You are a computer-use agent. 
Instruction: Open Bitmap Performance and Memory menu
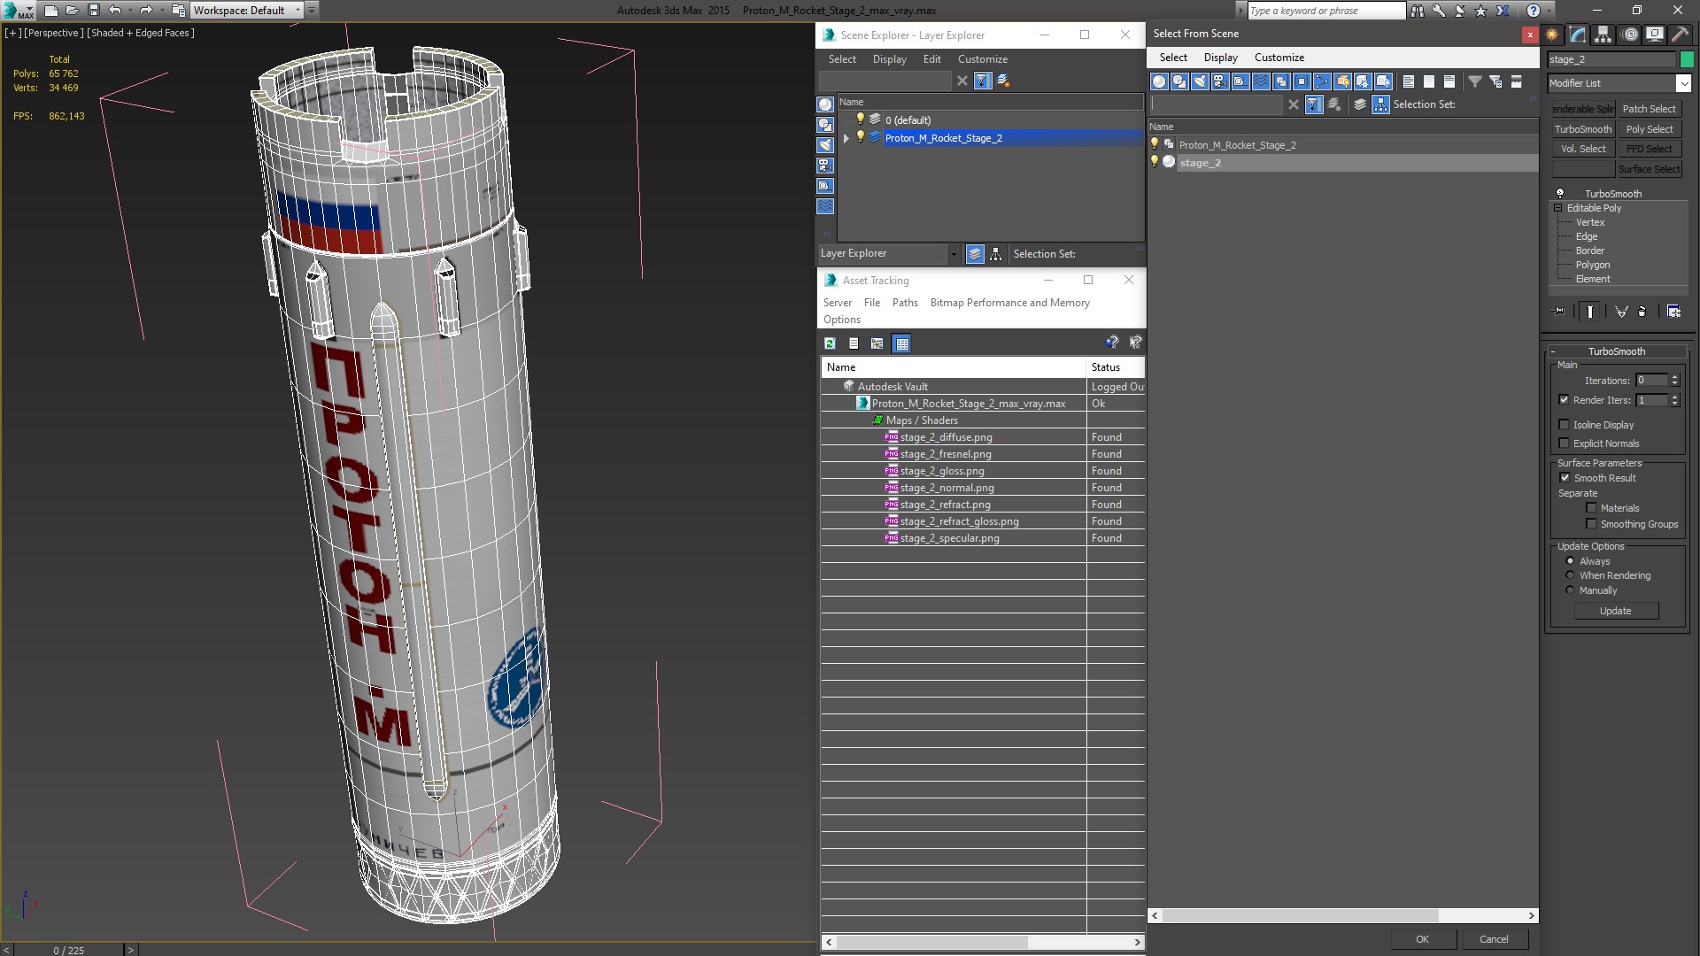[x=1009, y=303]
